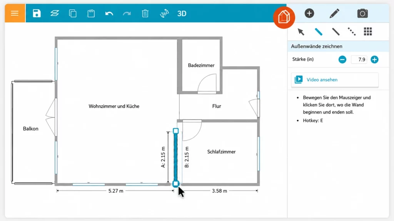
Task: Open the 360 degree view
Action: (x=164, y=13)
